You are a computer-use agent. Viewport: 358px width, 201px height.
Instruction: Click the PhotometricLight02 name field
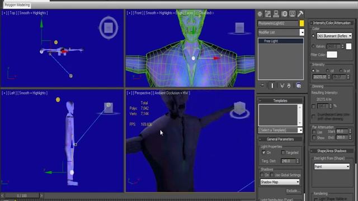[x=278, y=23]
